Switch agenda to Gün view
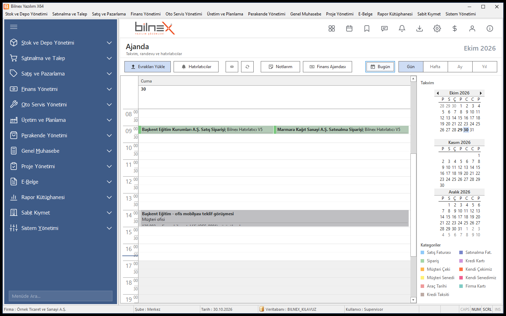This screenshot has height=316, width=506. point(411,67)
